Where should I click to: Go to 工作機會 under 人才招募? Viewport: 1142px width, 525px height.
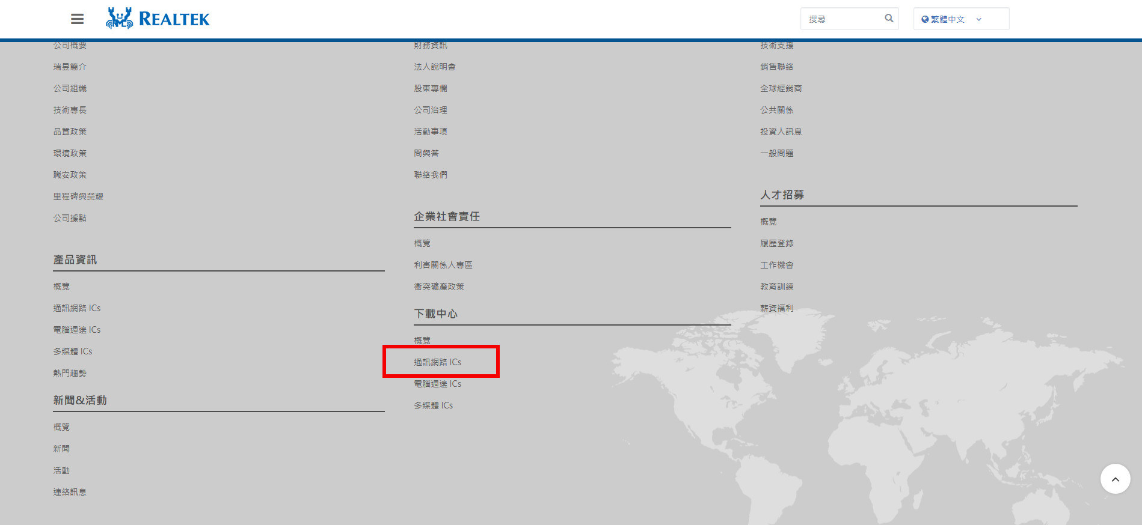[776, 265]
